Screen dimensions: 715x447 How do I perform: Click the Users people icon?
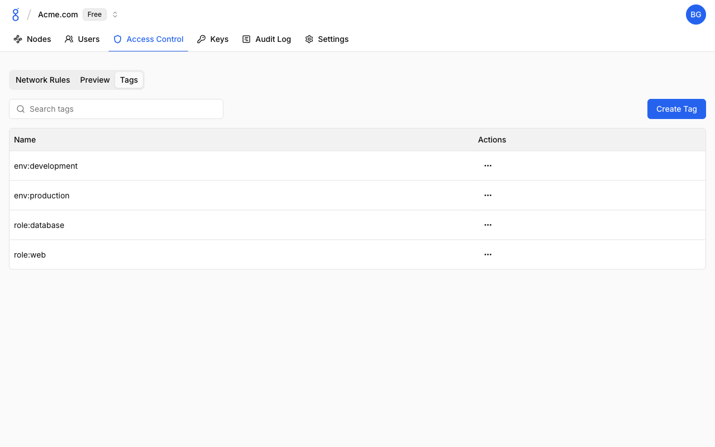coord(69,39)
